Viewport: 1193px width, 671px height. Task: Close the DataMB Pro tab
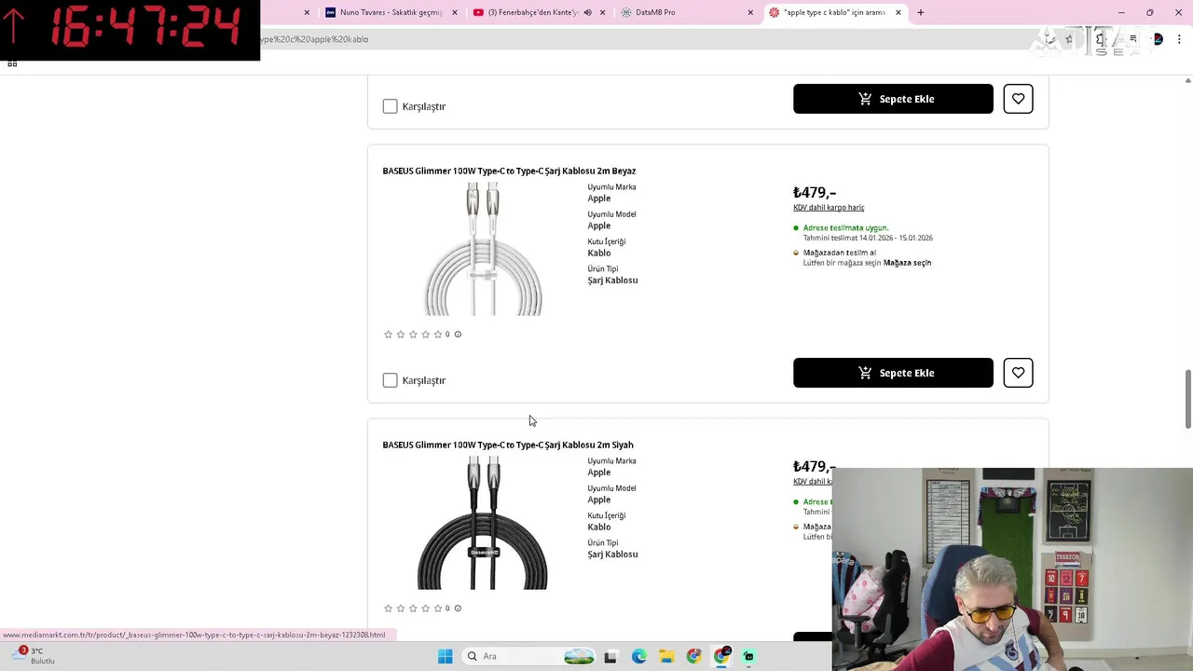tap(750, 12)
